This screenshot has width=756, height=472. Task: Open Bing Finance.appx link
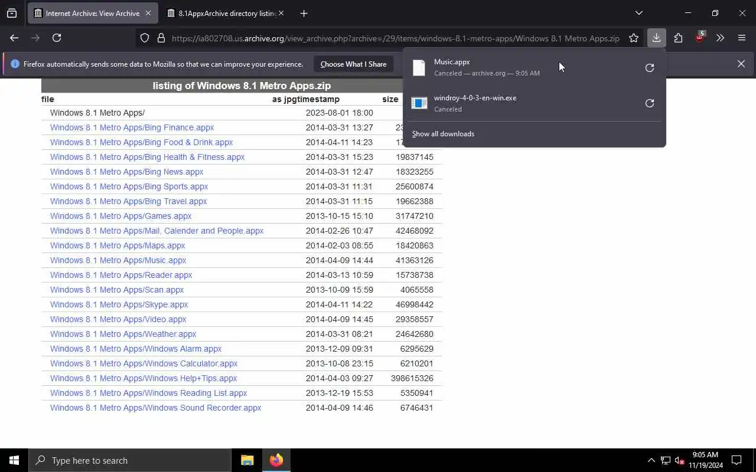pos(132,127)
